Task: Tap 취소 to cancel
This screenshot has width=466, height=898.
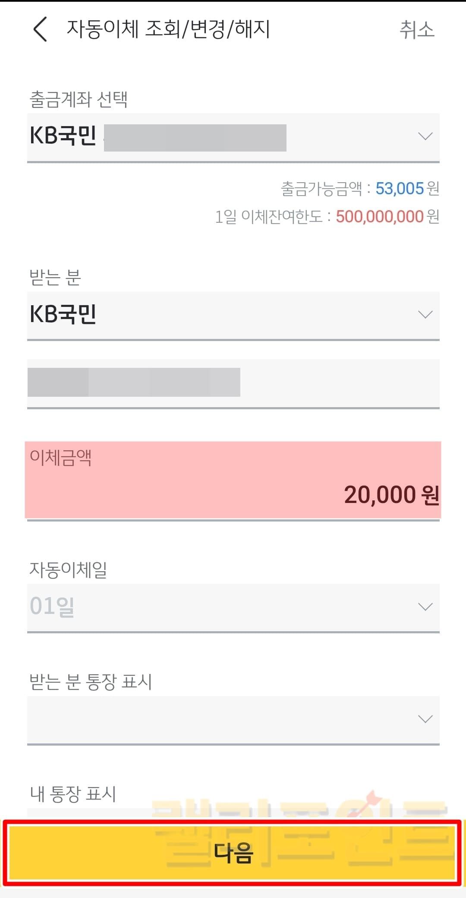Action: click(416, 30)
